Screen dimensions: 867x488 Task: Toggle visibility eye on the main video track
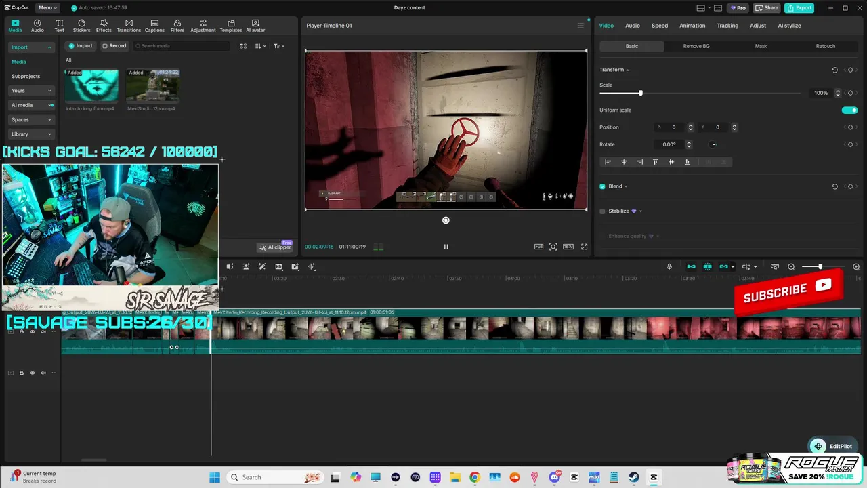tap(32, 331)
